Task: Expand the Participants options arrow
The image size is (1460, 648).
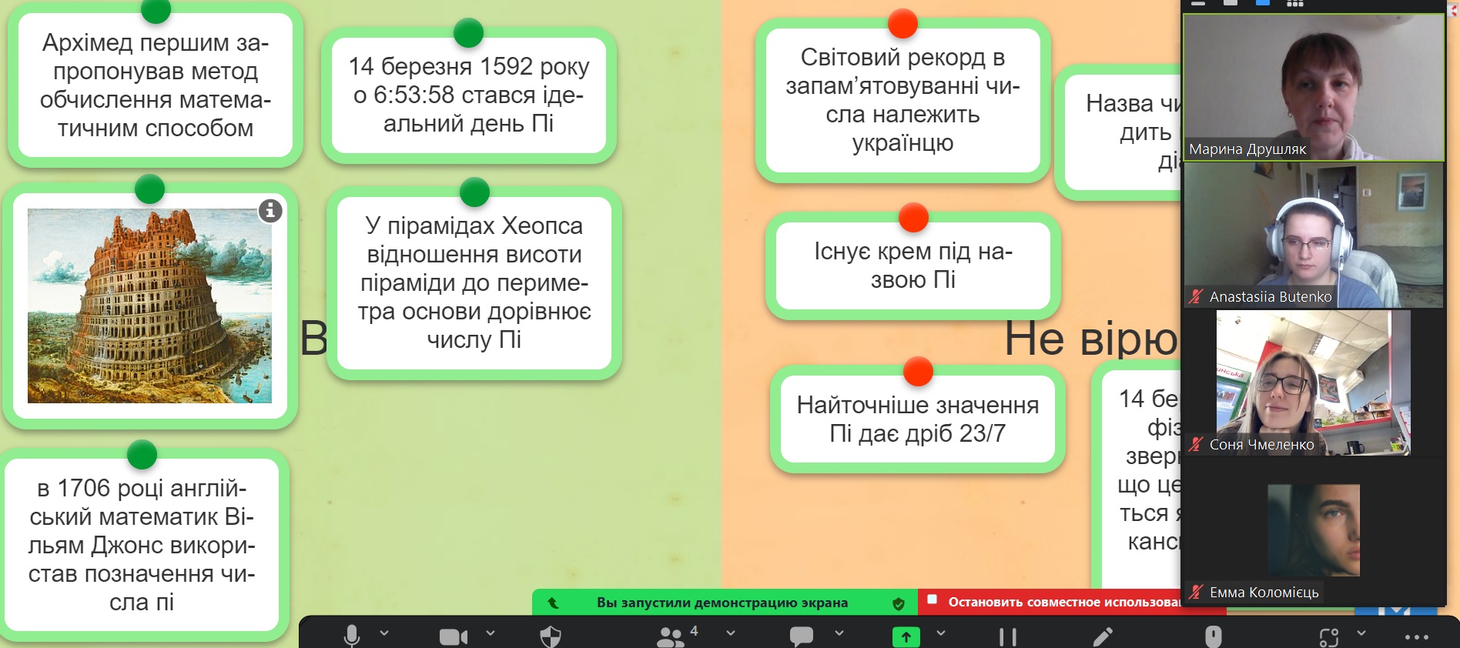Action: tap(731, 633)
